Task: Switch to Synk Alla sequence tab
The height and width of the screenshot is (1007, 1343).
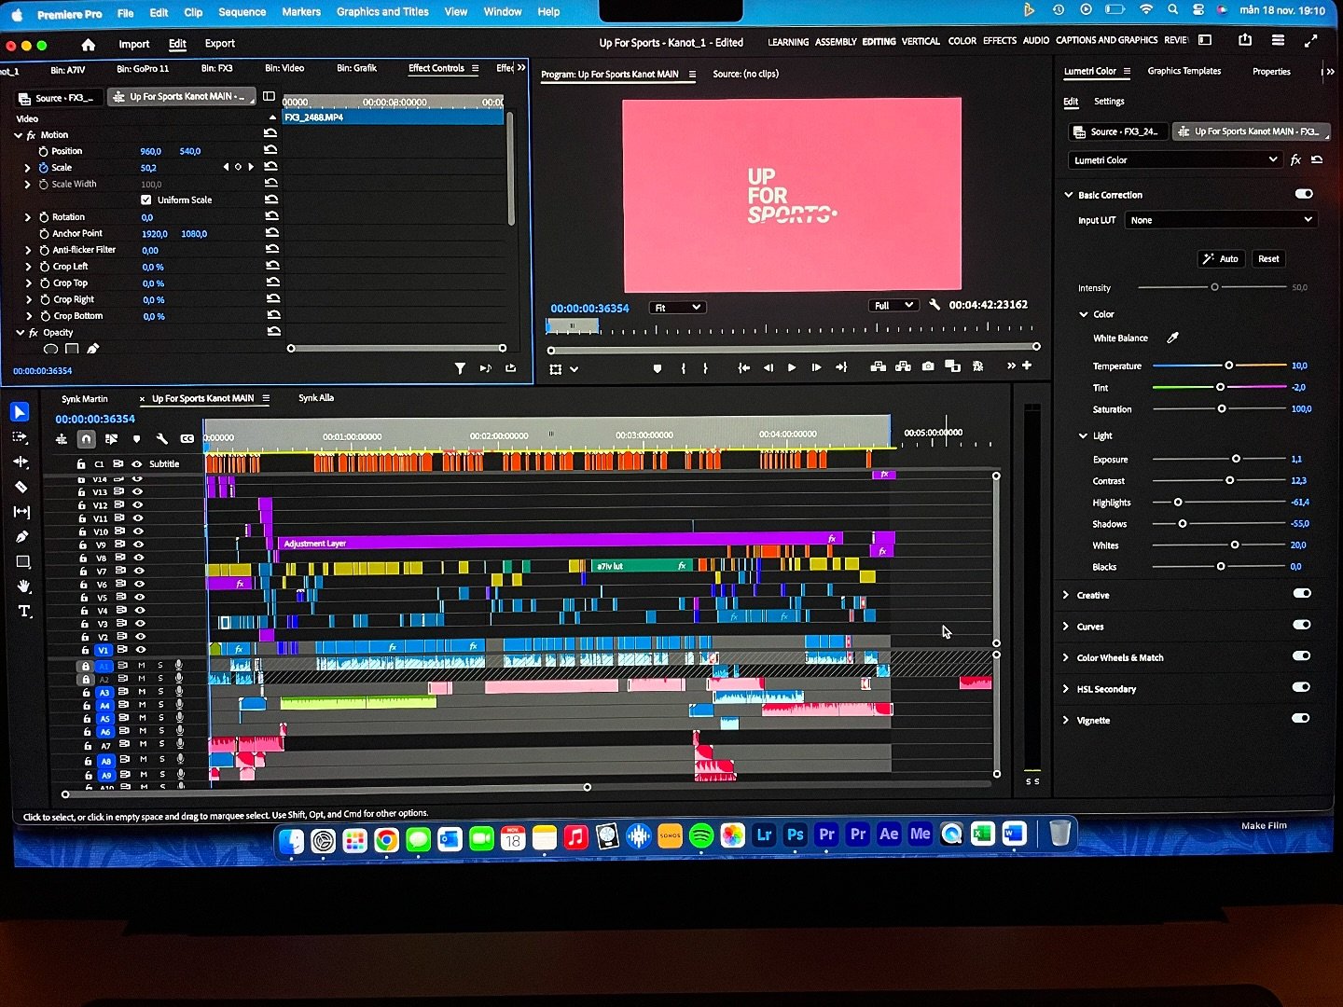Action: click(x=316, y=398)
